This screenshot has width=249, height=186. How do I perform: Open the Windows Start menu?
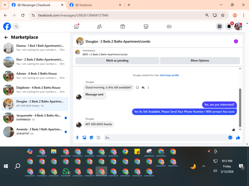[x=6, y=166]
